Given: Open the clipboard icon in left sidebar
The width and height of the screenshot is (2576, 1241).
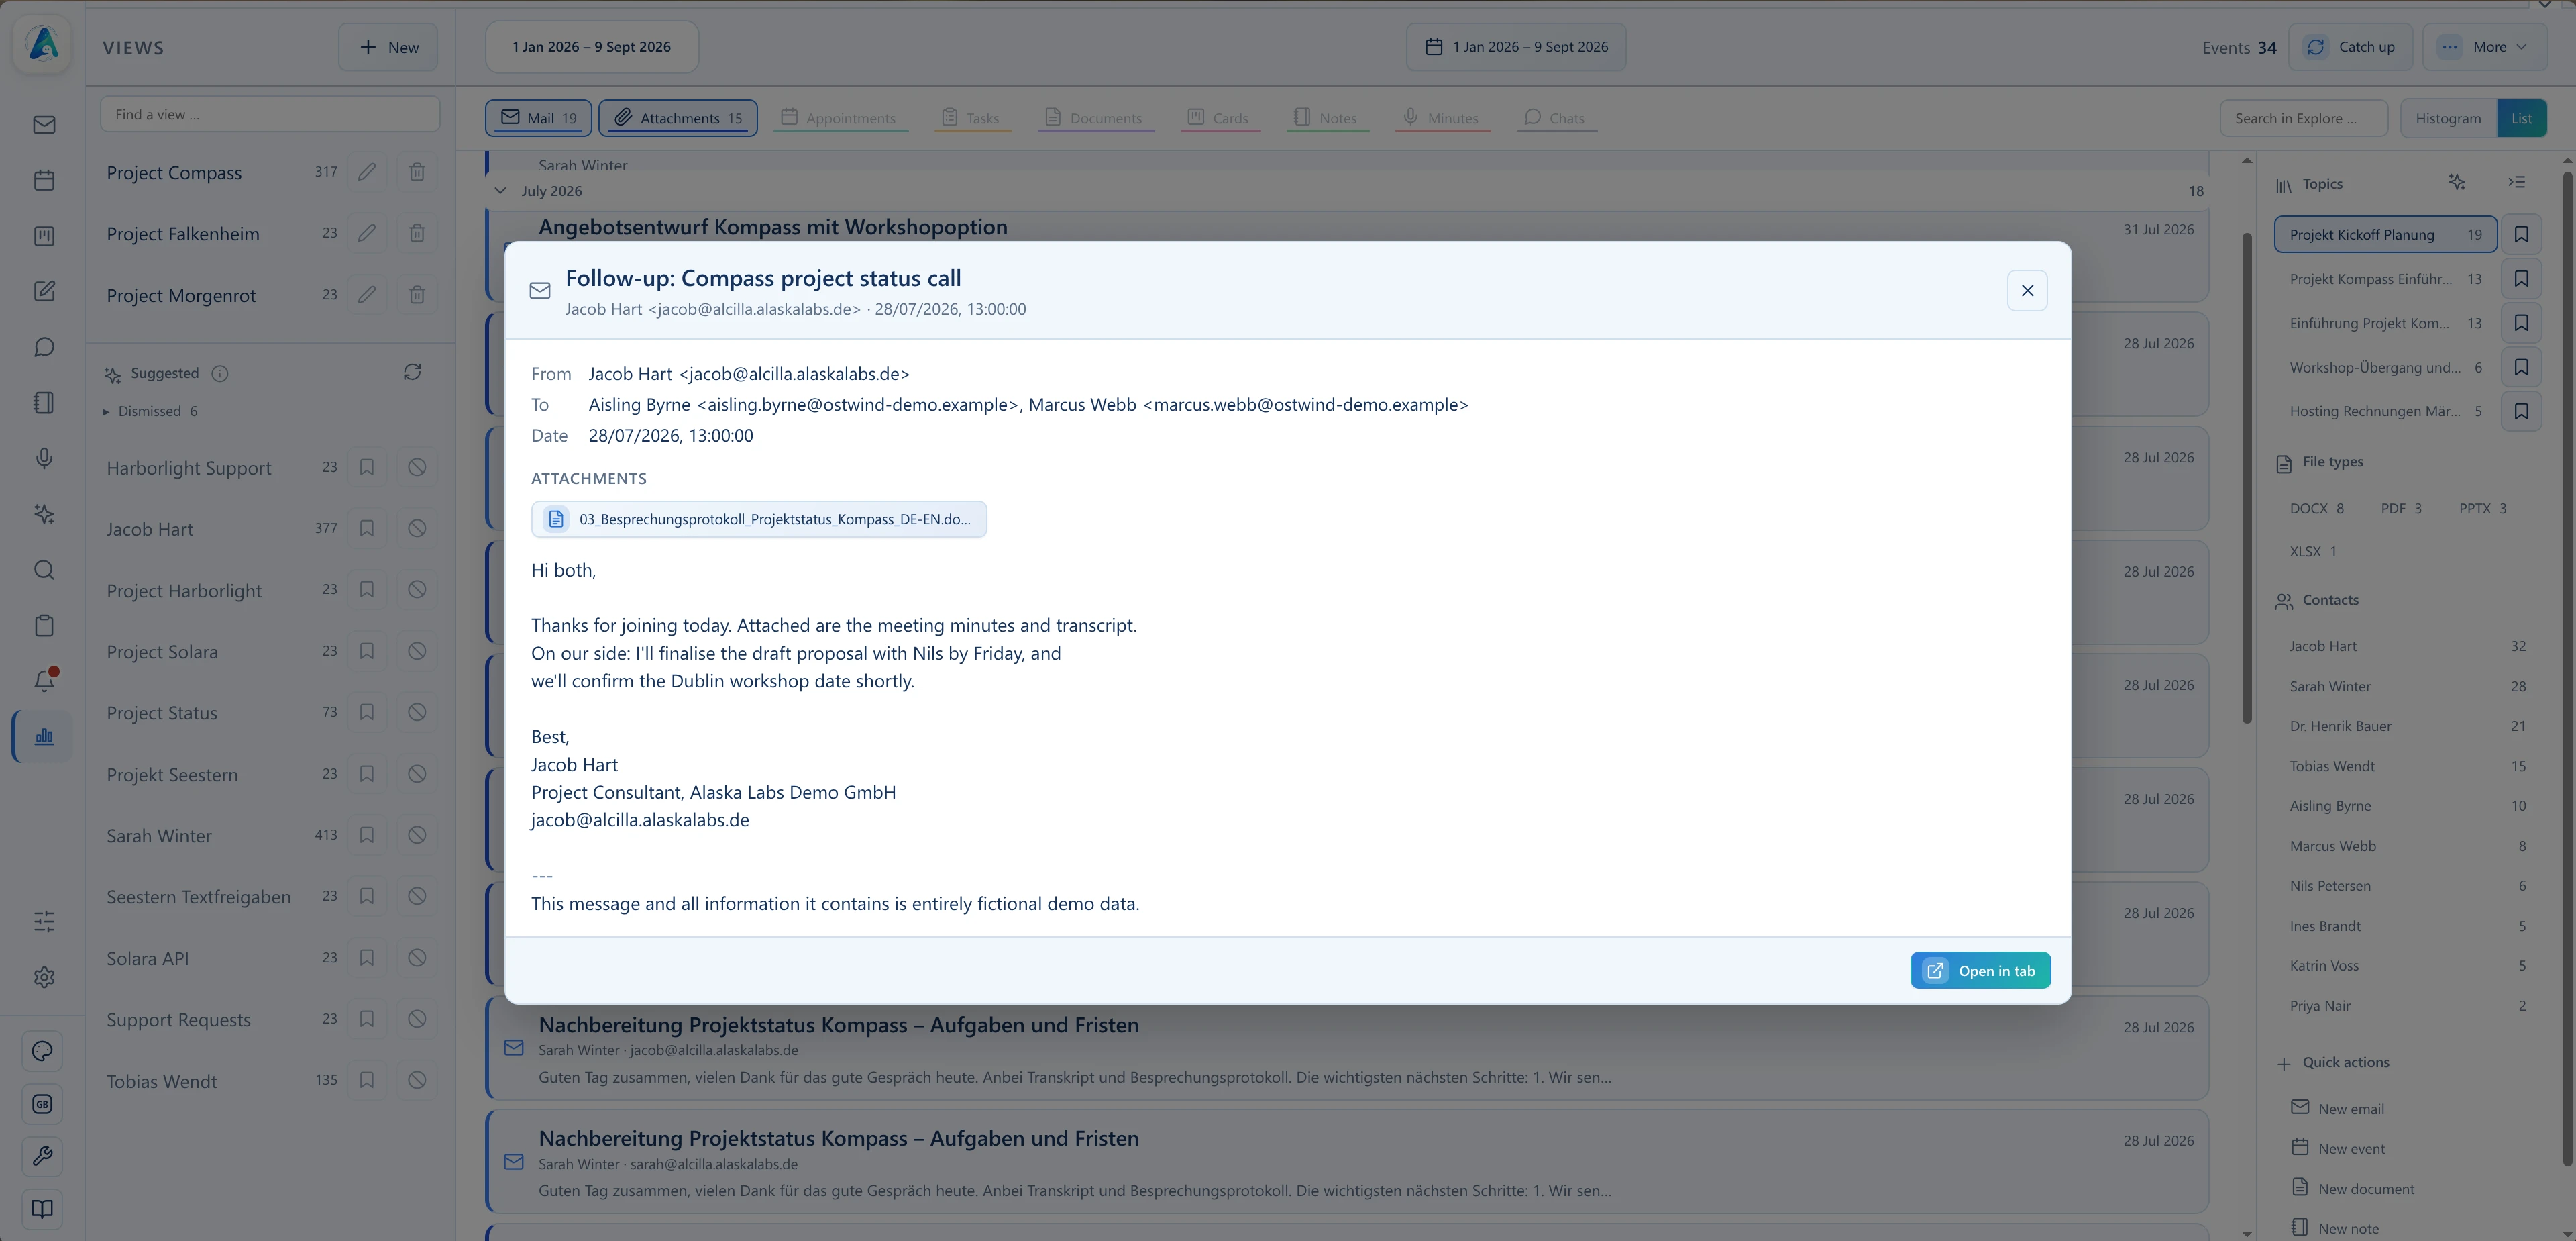Looking at the screenshot, I should point(44,626).
